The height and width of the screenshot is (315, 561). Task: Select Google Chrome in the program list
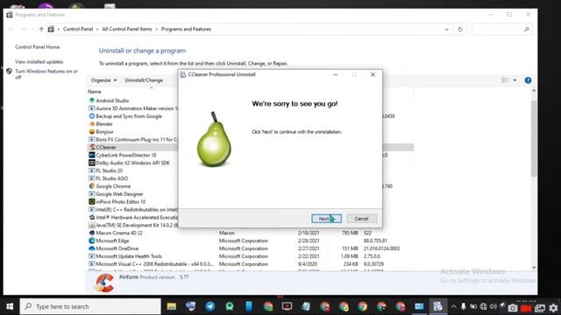point(113,186)
